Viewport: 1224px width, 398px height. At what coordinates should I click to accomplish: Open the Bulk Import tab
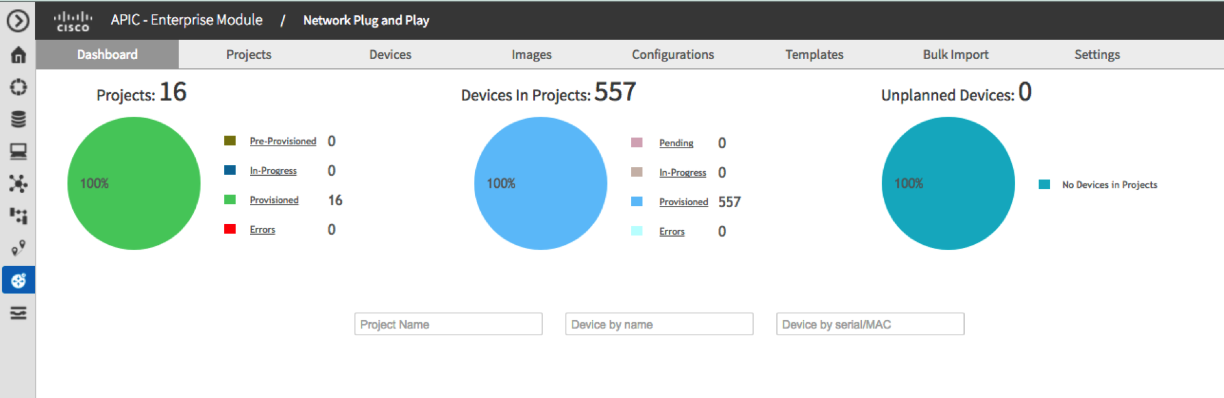click(x=955, y=55)
